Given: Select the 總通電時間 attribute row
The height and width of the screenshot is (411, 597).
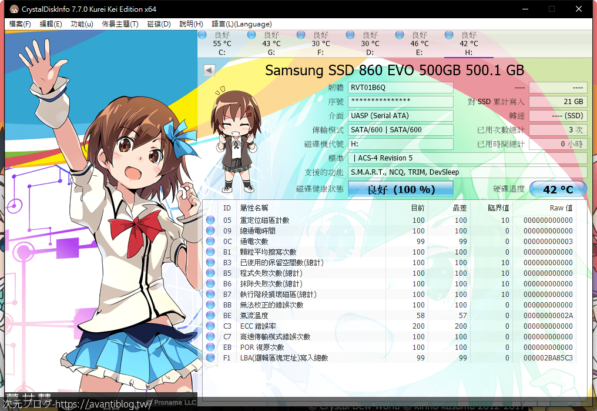Looking at the screenshot, I should tap(390, 231).
